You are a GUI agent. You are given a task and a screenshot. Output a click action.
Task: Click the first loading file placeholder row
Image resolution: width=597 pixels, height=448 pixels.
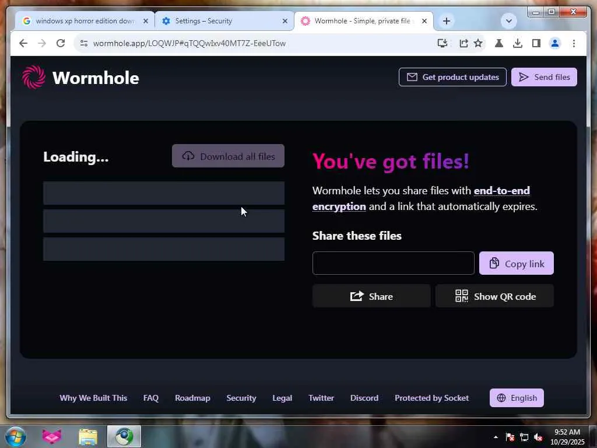pos(164,192)
